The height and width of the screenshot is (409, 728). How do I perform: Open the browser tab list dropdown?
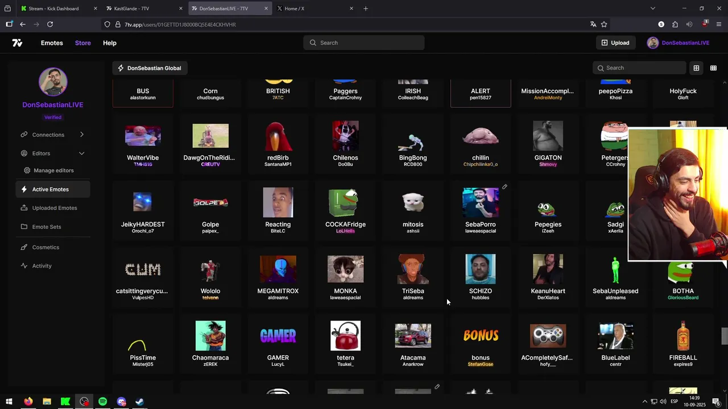(x=652, y=9)
